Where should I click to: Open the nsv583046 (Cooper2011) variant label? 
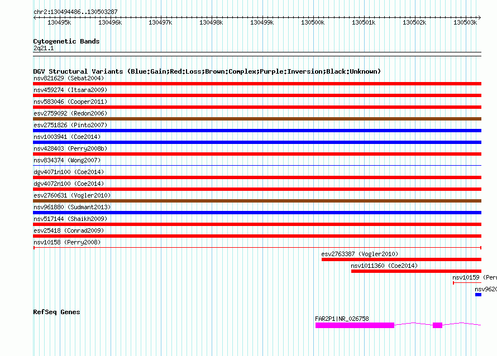[70, 102]
